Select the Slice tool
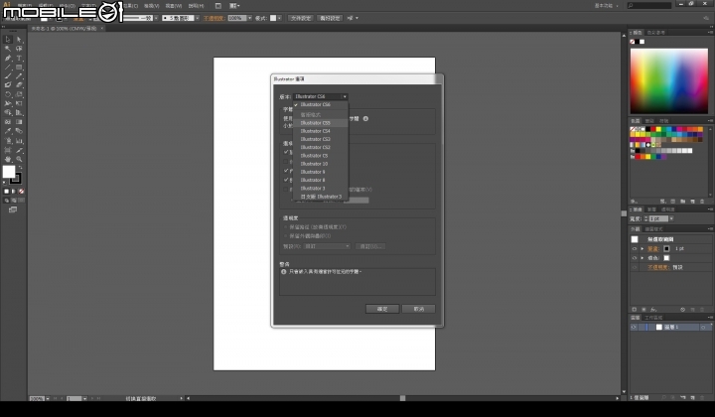 tap(19, 150)
